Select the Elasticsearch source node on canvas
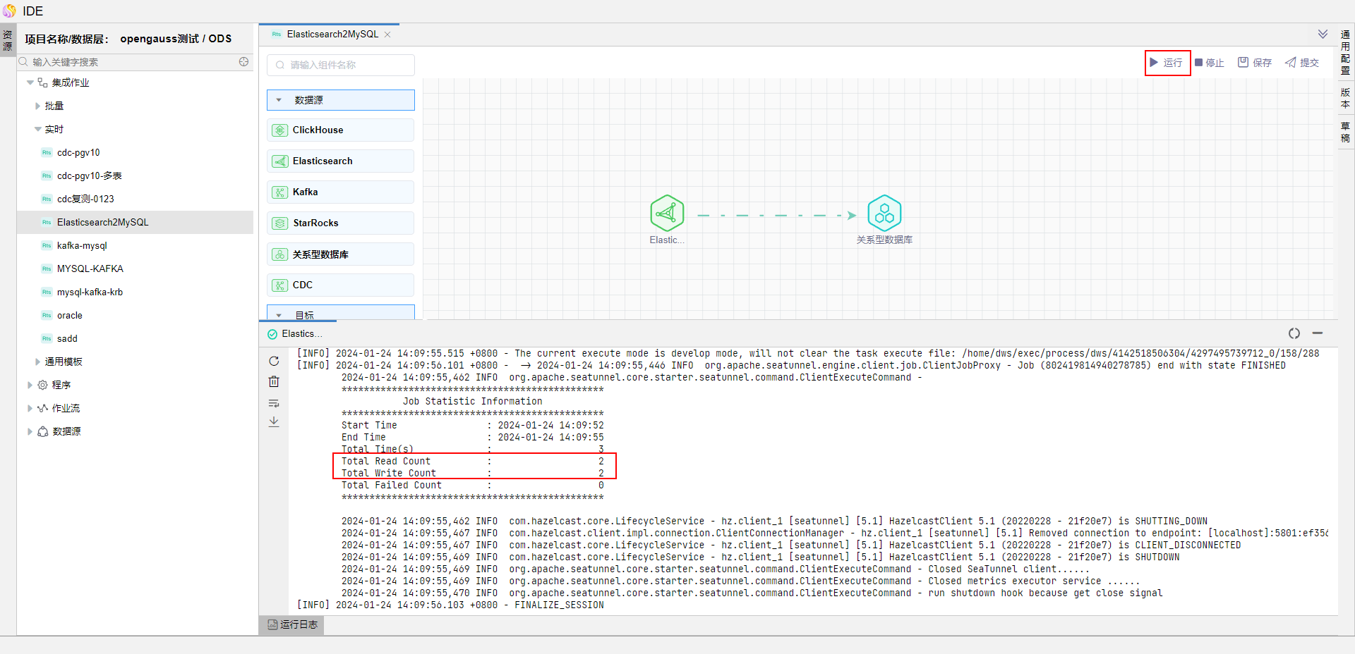 tap(667, 214)
